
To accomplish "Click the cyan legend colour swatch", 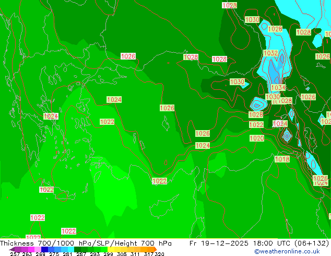I will click(x=71, y=249).
